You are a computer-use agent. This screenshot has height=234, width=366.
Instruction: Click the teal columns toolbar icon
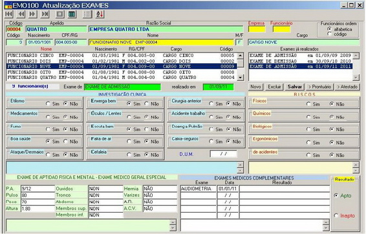[72, 14]
